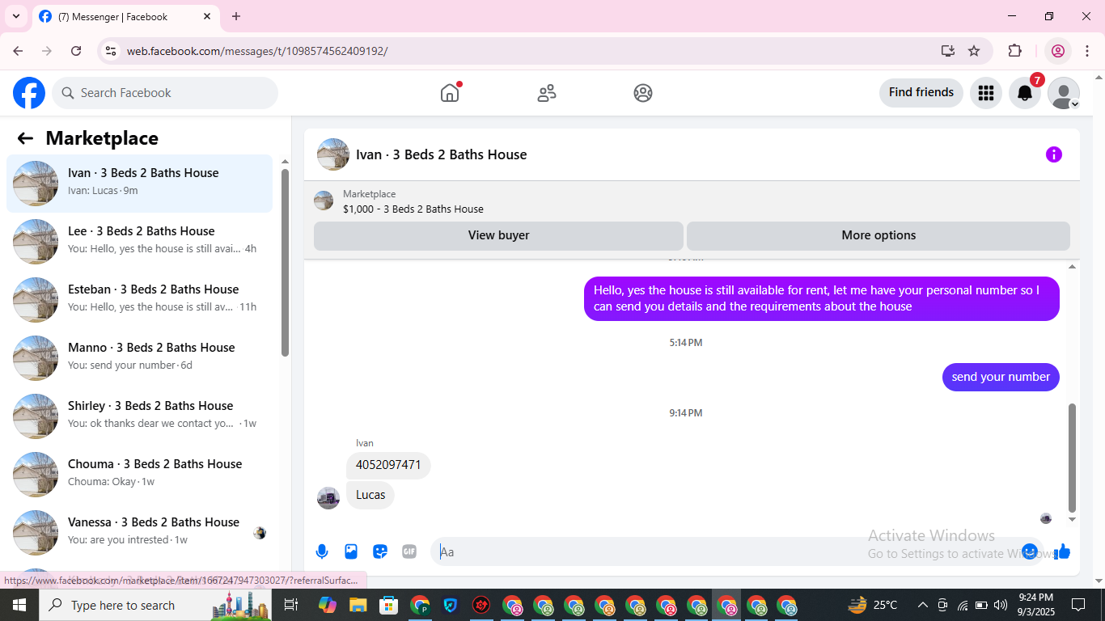Open the Groups icon in top navigation
Viewport: 1105px width, 621px height.
[643, 93]
